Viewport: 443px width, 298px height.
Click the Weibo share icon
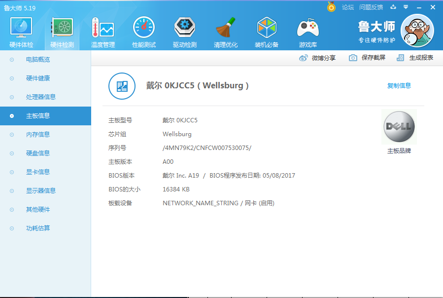point(304,58)
